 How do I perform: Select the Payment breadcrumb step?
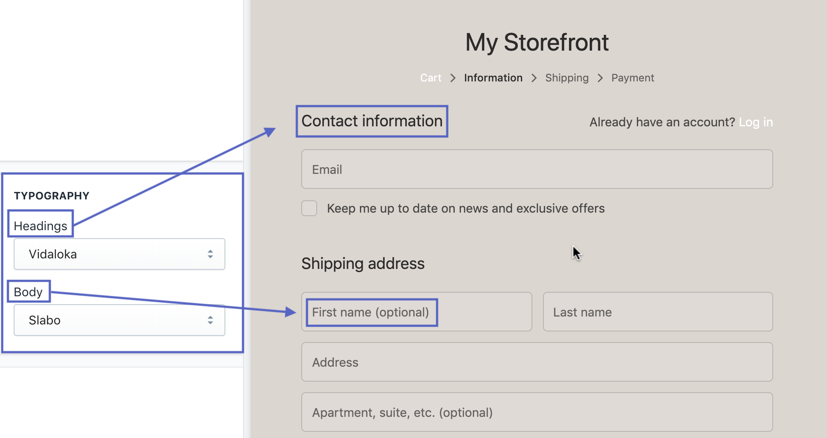pyautogui.click(x=632, y=78)
